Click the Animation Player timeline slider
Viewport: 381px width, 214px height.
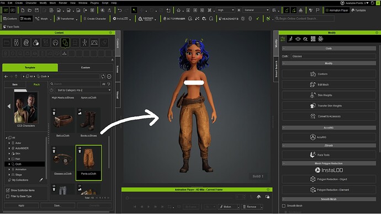[x=180, y=198]
